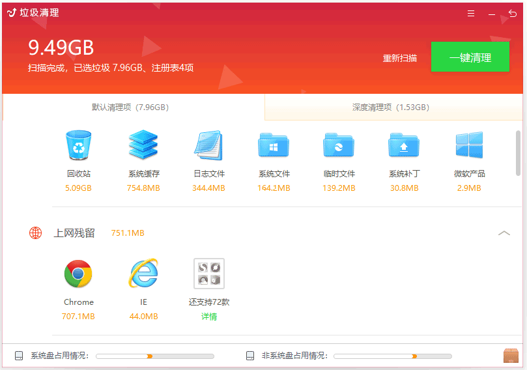This screenshot has height=370, width=527.
Task: Click the back arrow in title bar
Action: tap(513, 14)
